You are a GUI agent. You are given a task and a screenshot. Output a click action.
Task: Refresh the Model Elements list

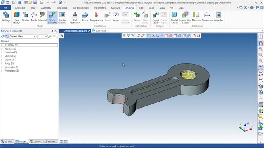3,36
